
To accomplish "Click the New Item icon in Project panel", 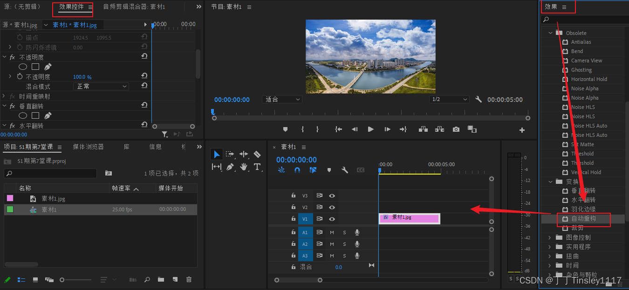I will click(175, 280).
